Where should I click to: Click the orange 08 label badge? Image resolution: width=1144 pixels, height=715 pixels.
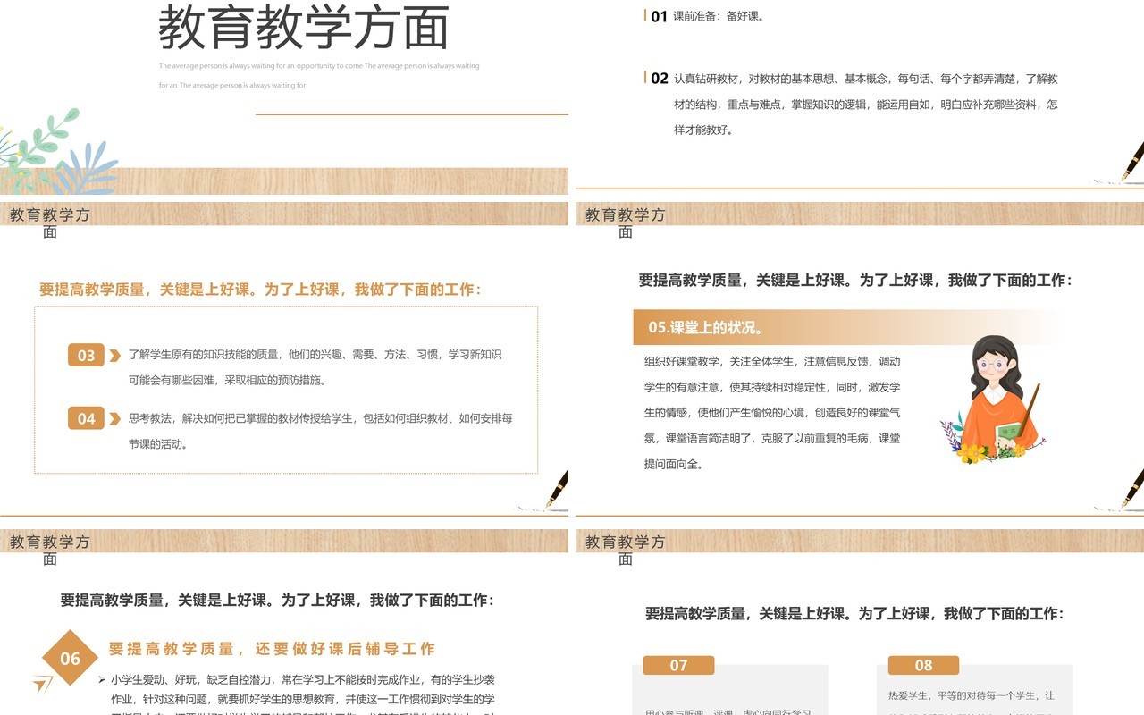coord(923,665)
